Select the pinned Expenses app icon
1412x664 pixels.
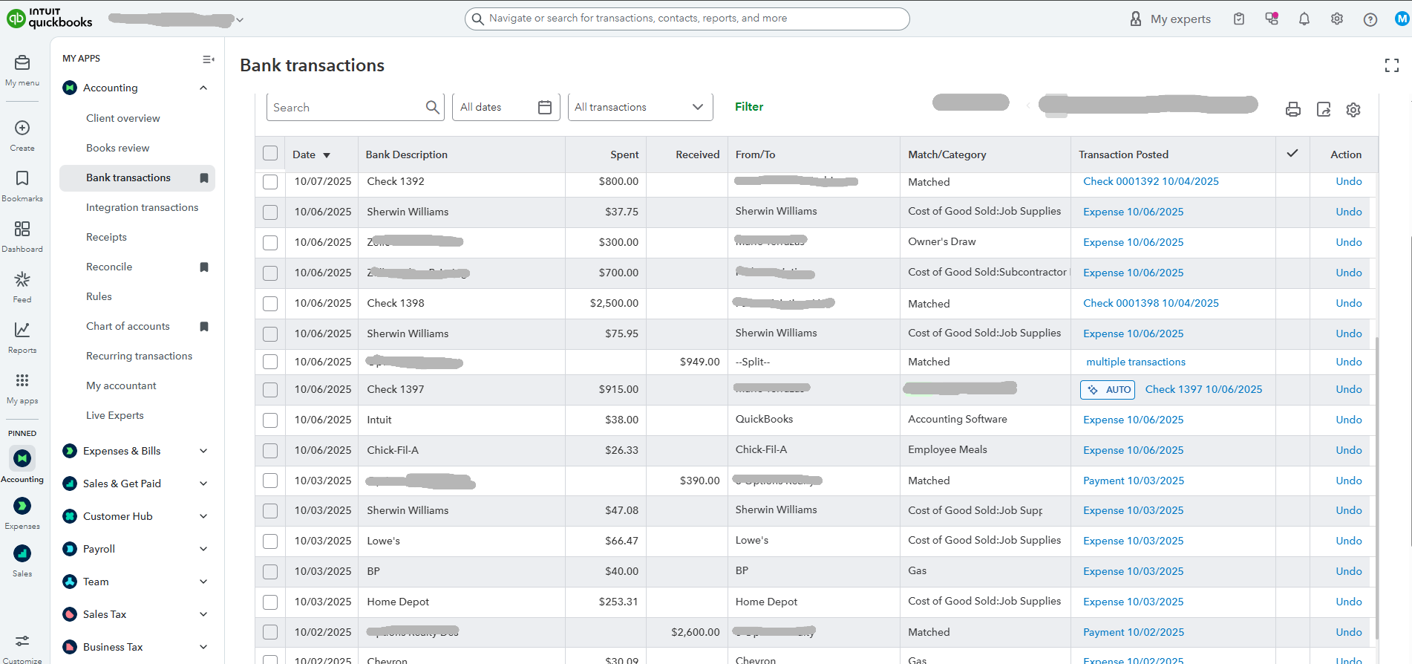click(x=22, y=506)
